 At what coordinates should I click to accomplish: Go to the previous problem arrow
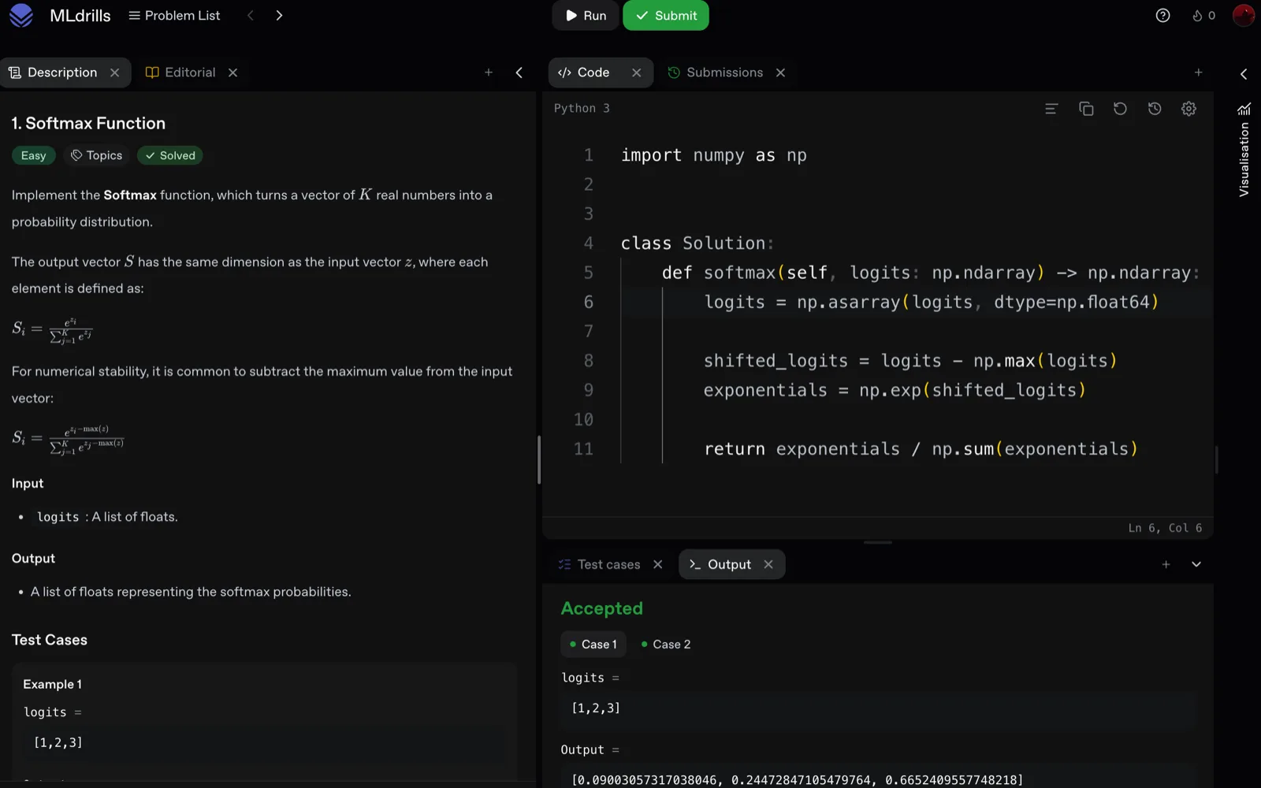(251, 15)
